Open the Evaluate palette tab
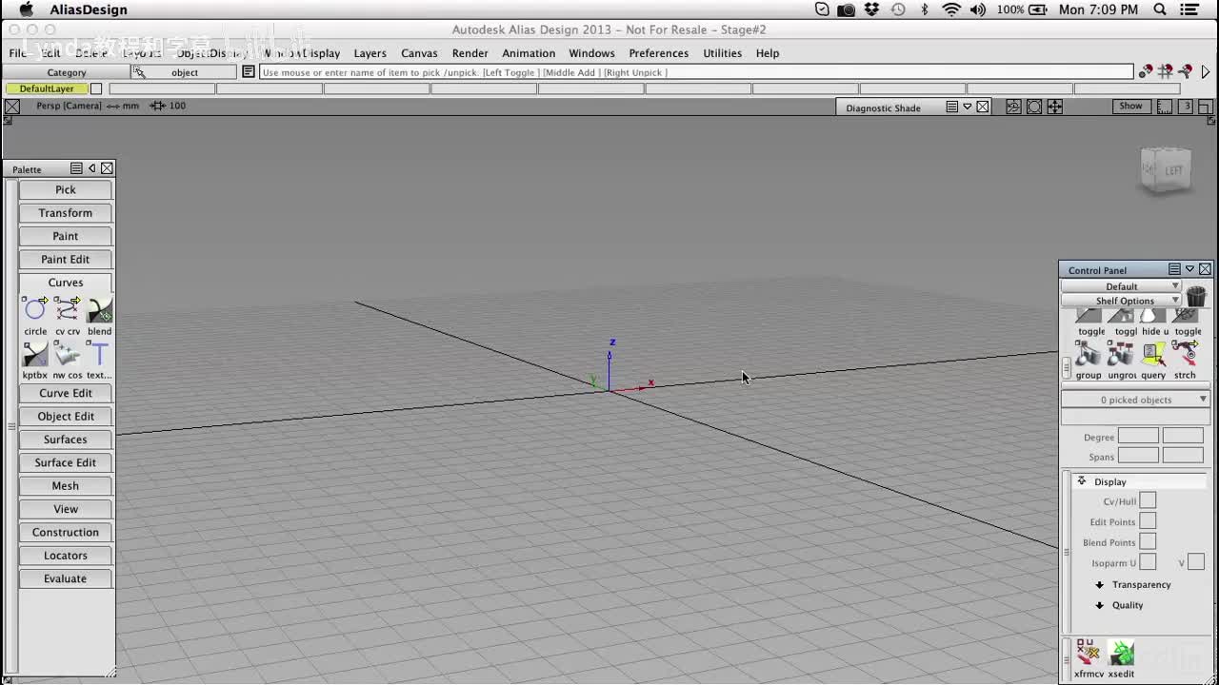This screenshot has width=1219, height=685. (66, 578)
